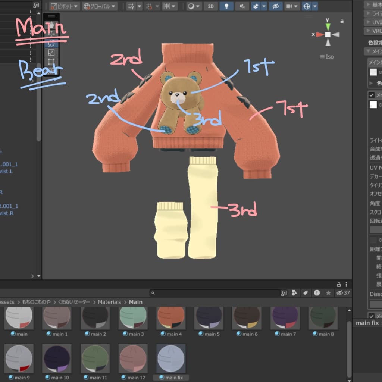Toggle scene audio with the speaker icon
The image size is (382, 382).
coord(242,6)
